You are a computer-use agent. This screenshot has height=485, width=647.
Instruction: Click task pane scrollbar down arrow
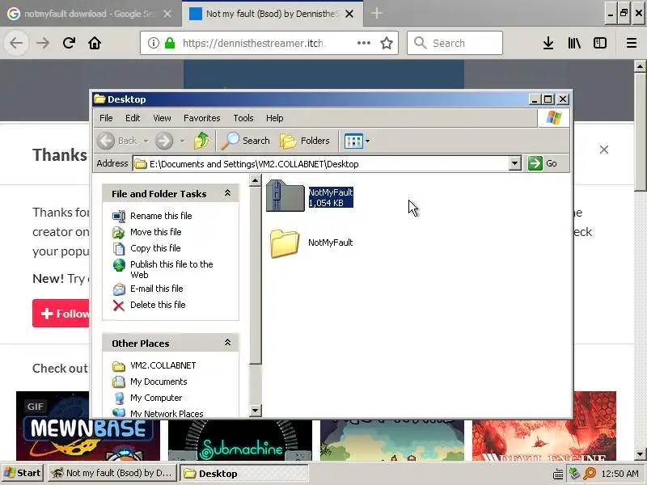coord(256,411)
